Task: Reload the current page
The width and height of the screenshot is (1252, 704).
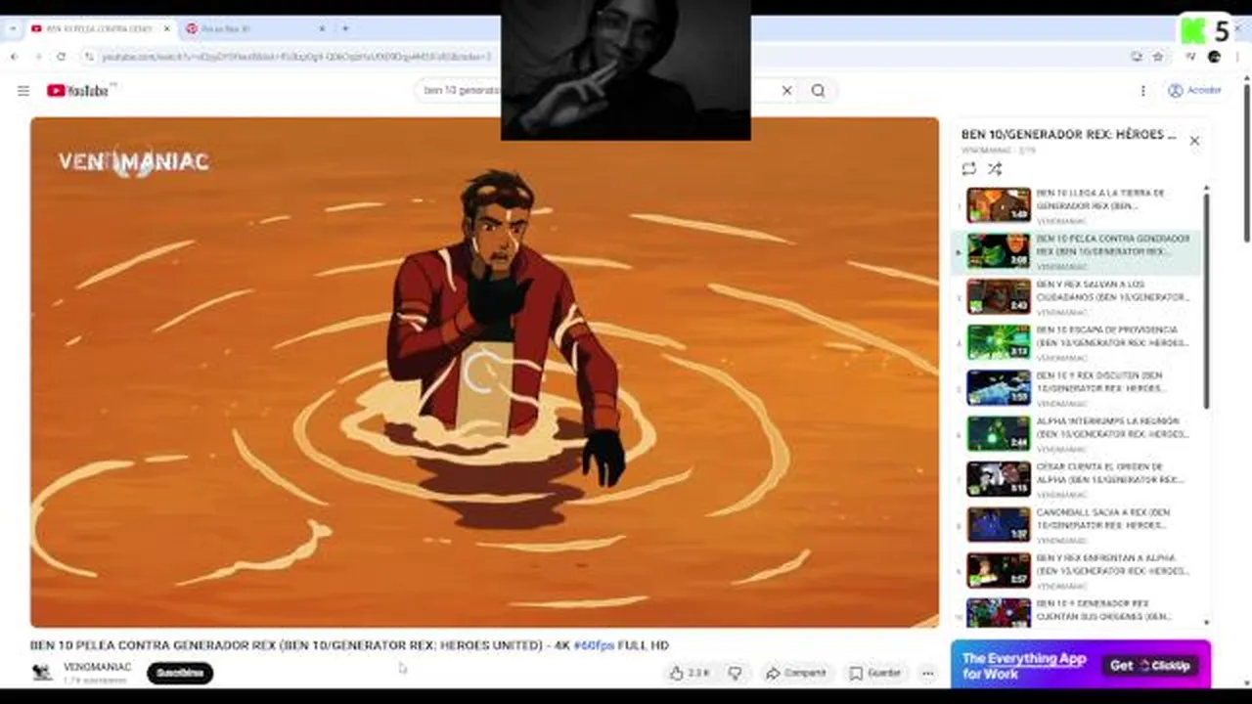Action: click(x=62, y=57)
